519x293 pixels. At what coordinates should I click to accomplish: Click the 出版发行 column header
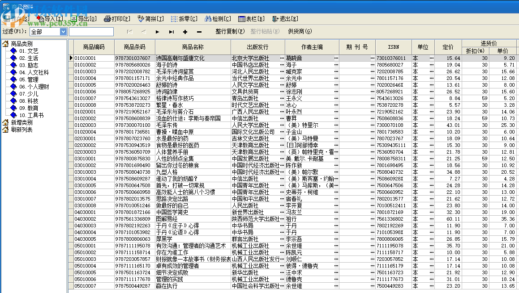pyautogui.click(x=257, y=47)
